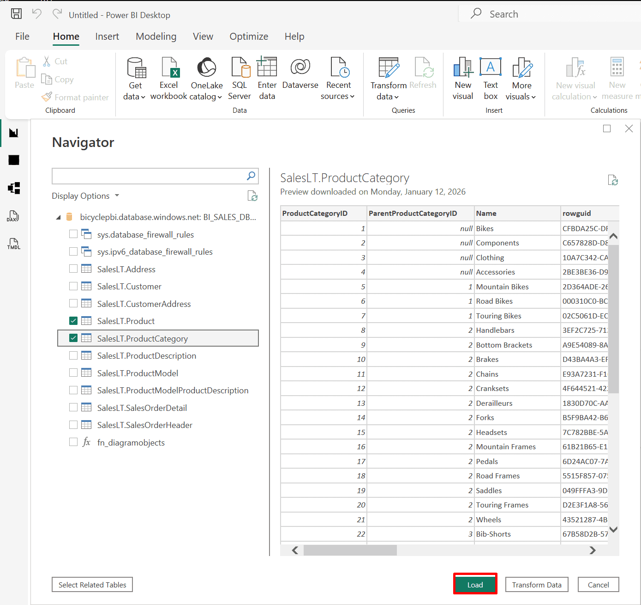
Task: Save the file using the save icon
Action: click(x=16, y=14)
